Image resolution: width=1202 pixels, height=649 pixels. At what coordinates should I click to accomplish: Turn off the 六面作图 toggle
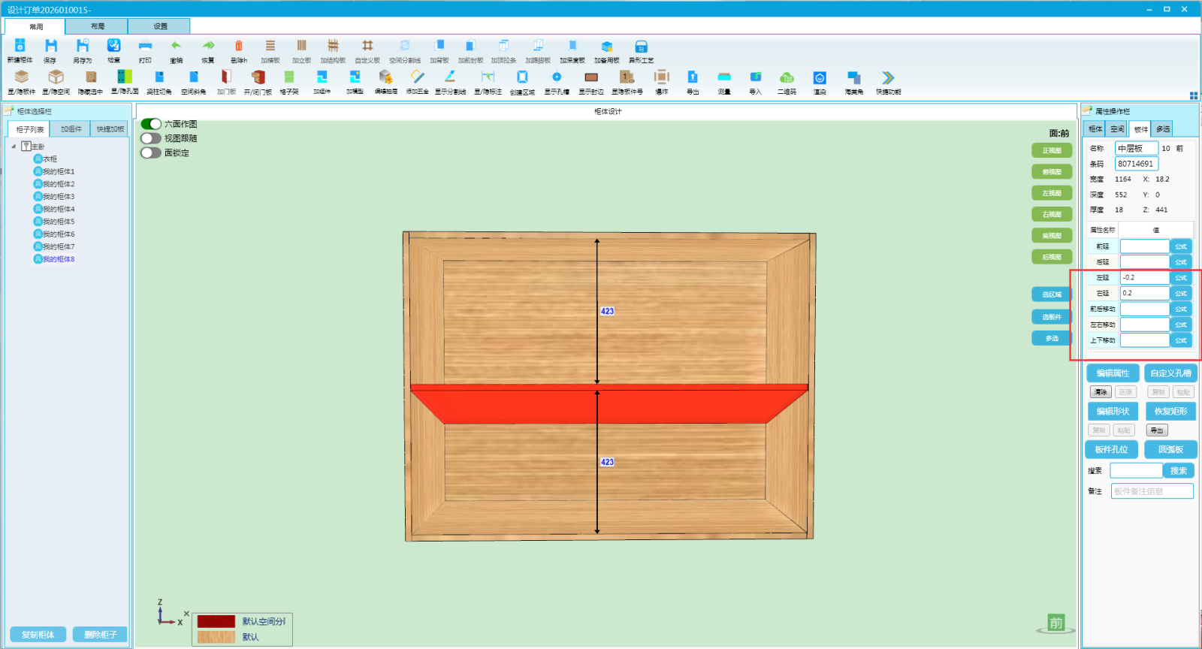pos(151,124)
